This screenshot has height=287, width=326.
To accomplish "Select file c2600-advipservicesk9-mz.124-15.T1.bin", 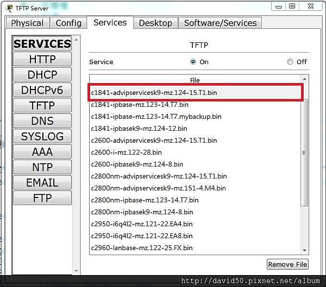I will pyautogui.click(x=196, y=141).
